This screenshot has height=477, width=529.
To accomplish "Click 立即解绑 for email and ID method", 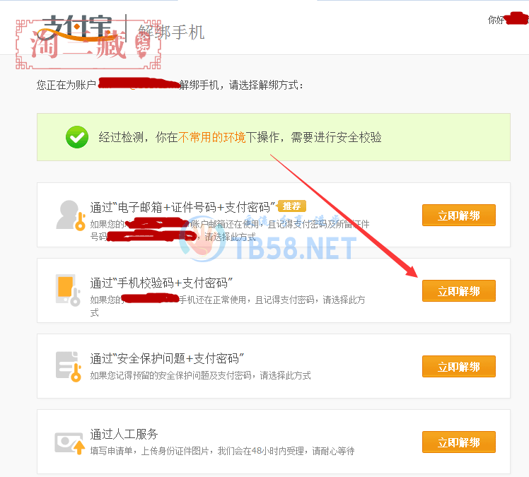I will [459, 215].
